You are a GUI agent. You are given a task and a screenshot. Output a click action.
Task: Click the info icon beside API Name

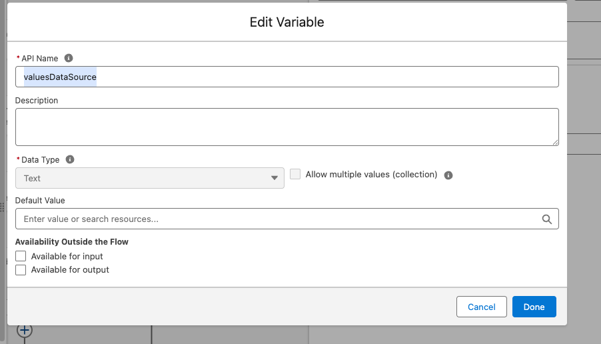coord(69,59)
